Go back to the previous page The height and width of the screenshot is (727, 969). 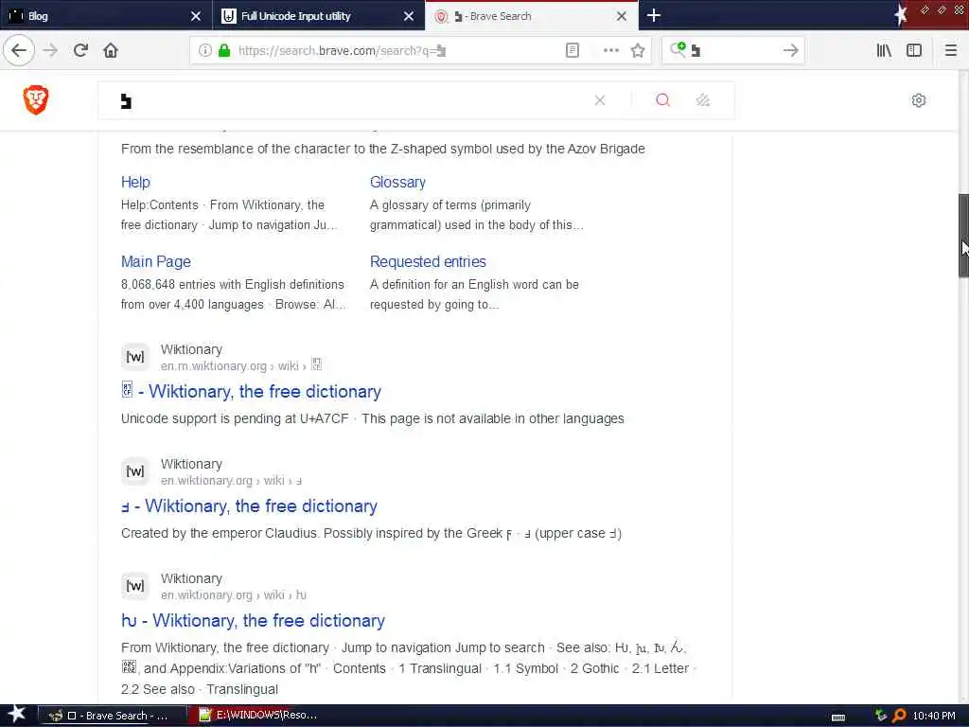tap(19, 51)
